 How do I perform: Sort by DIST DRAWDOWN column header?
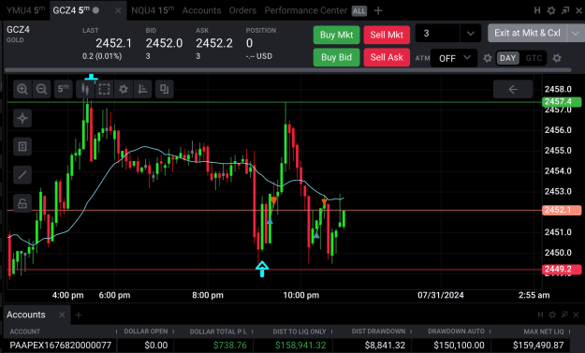pos(378,331)
